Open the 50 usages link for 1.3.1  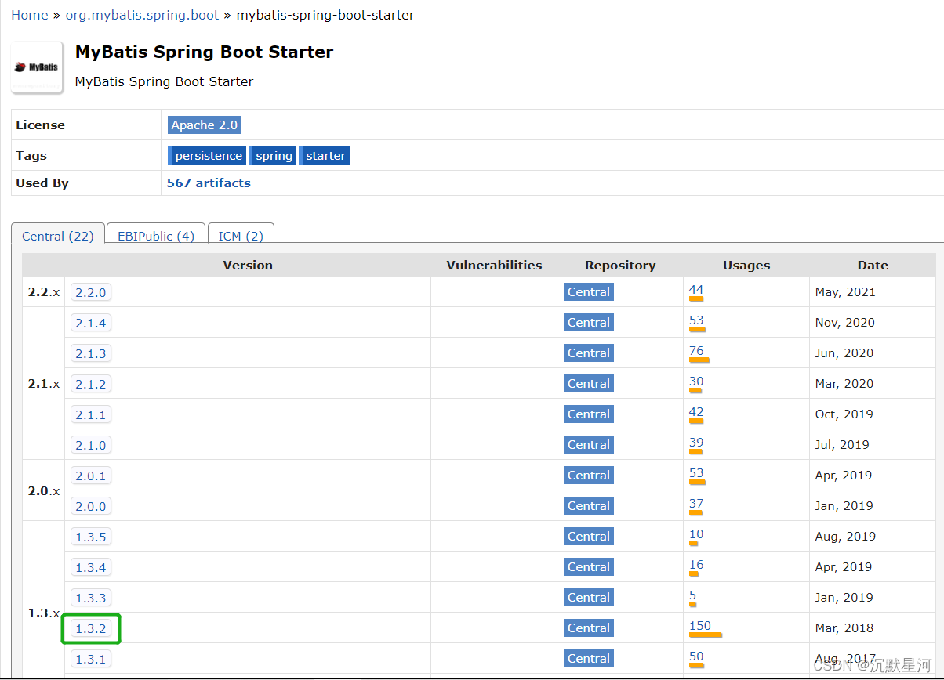[696, 656]
